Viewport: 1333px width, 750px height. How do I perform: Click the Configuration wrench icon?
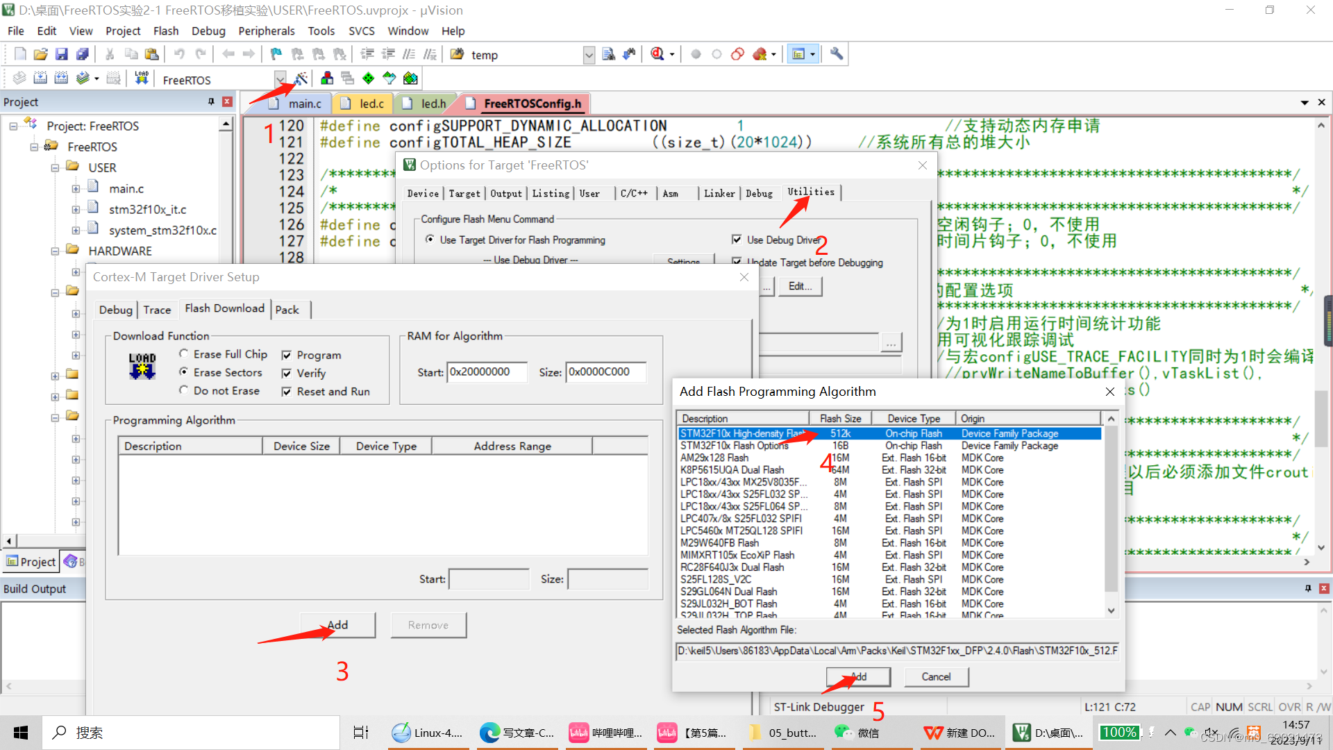click(x=837, y=54)
